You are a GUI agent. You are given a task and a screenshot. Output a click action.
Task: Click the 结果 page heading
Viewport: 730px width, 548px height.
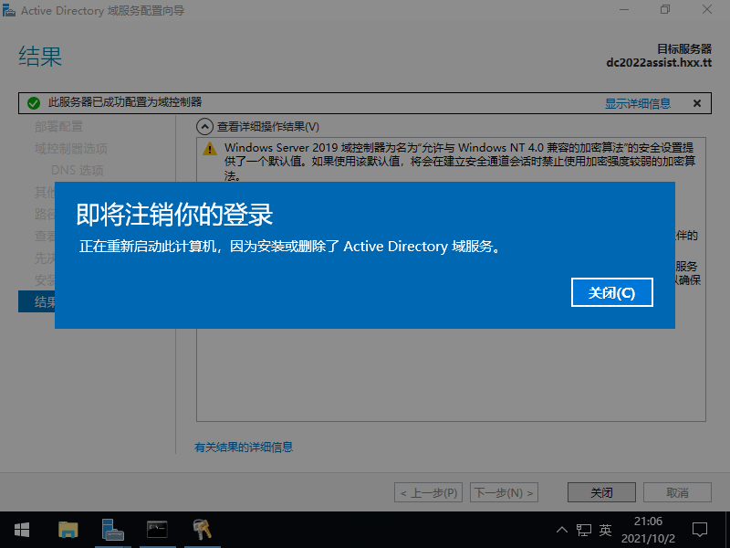coord(40,57)
